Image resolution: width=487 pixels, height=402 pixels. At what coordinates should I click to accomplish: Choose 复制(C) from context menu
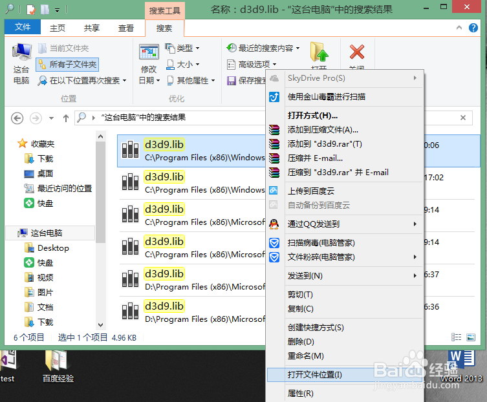tap(345, 309)
